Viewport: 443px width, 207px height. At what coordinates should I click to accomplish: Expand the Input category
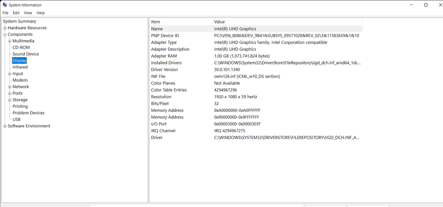pos(10,74)
